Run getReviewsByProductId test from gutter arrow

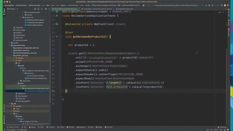[x=57, y=36]
